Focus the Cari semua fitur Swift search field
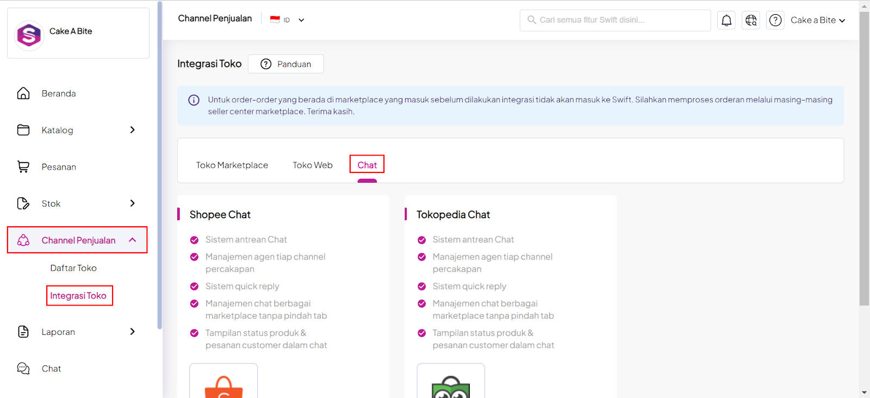This screenshot has height=398, width=870. pos(615,20)
